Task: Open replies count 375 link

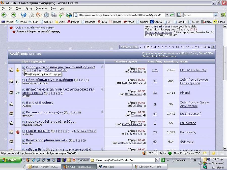Action: tap(155, 70)
